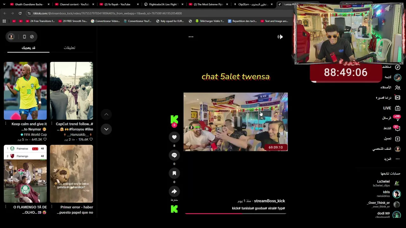The width and height of the screenshot is (406, 228).
Task: Open the Neymar Brazil video thumbnail
Action: coord(25,91)
